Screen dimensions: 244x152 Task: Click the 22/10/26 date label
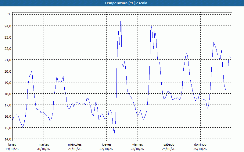pos(106,149)
